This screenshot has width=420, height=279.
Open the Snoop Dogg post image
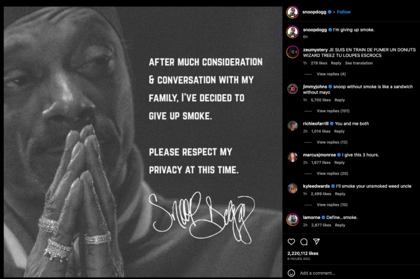pos(143,142)
